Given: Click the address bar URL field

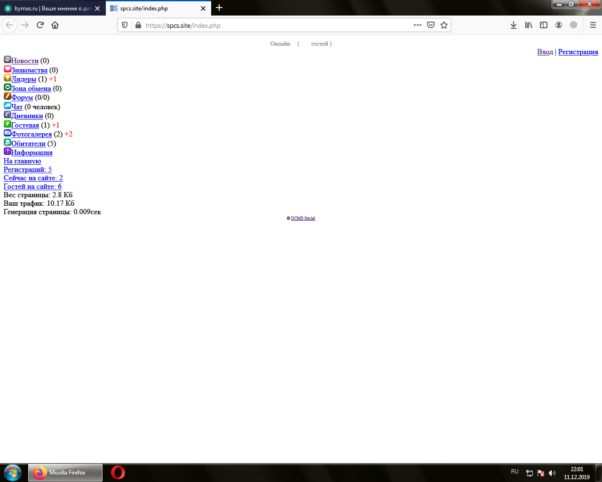Looking at the screenshot, I should (273, 25).
